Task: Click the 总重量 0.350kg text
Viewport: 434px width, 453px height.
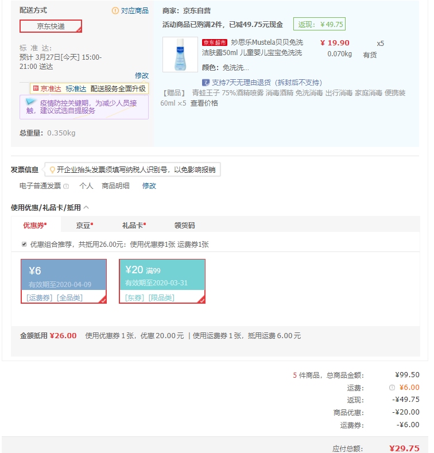Action: [48, 133]
